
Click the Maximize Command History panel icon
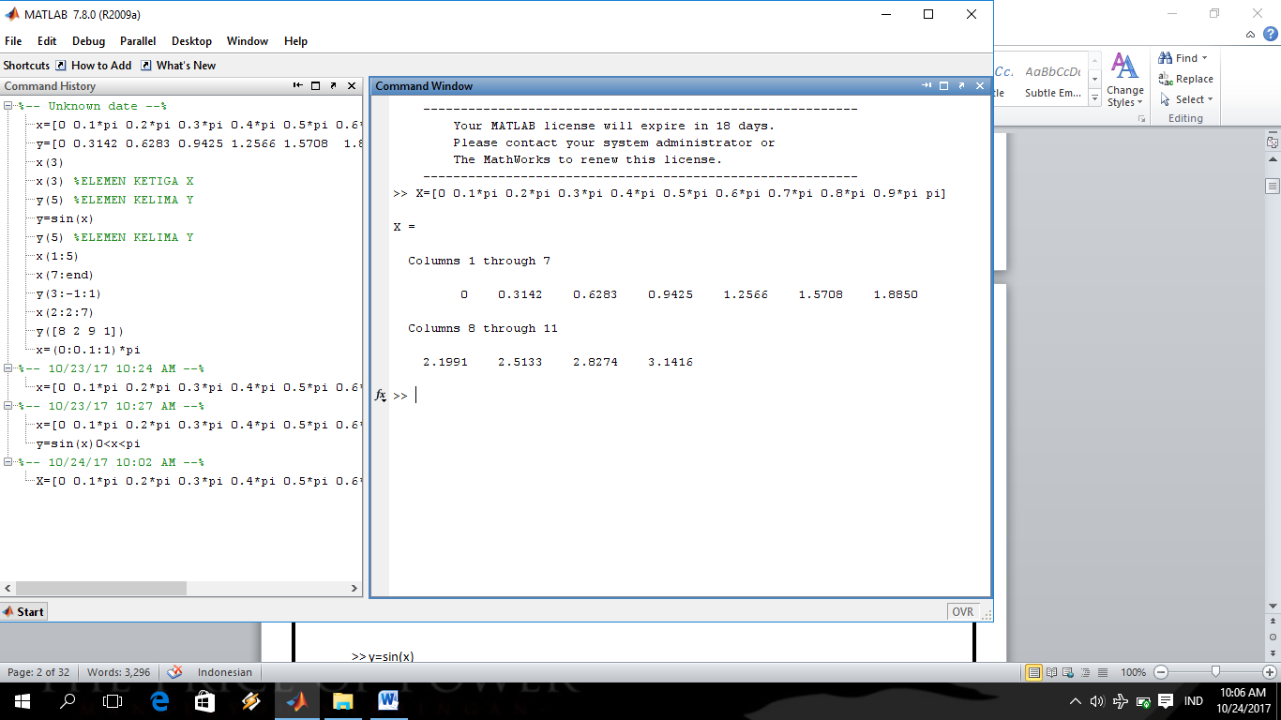pyautogui.click(x=317, y=85)
